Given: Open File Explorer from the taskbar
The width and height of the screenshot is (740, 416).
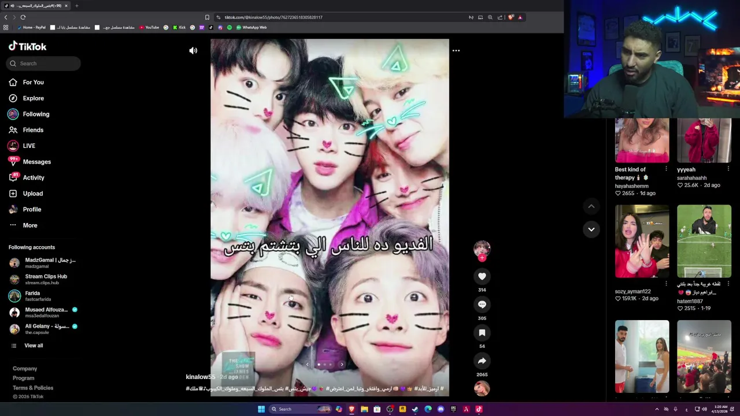Looking at the screenshot, I should click(x=364, y=409).
